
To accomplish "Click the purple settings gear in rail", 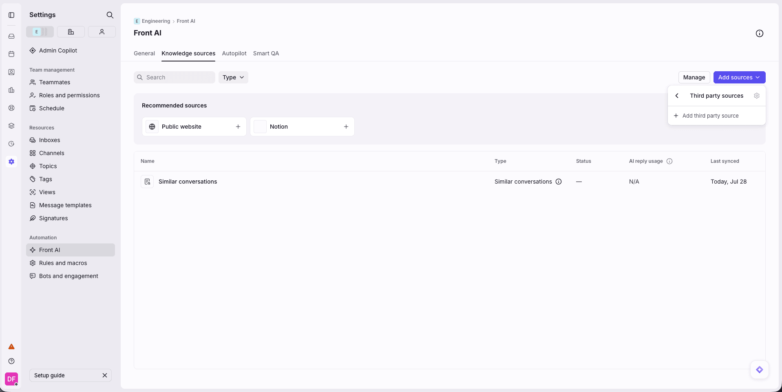I will click(x=11, y=162).
